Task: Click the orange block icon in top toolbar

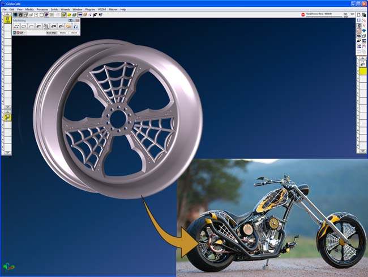Action: (85, 15)
